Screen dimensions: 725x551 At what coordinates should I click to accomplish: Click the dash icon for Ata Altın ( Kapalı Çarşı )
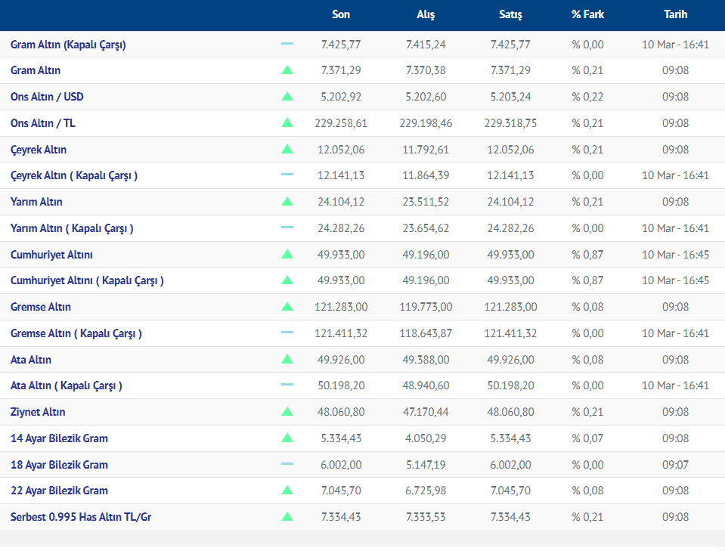point(287,385)
